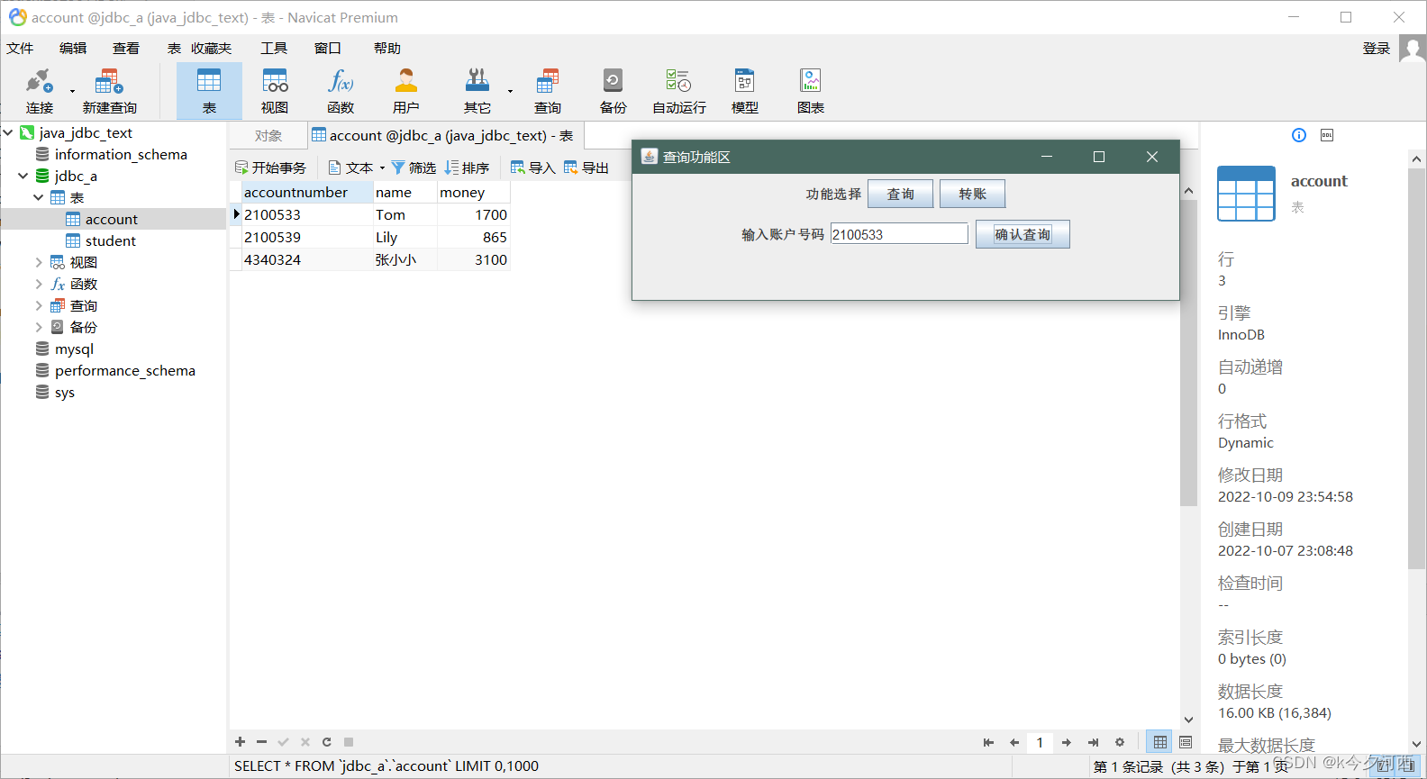Expand the backups node

(x=38, y=327)
